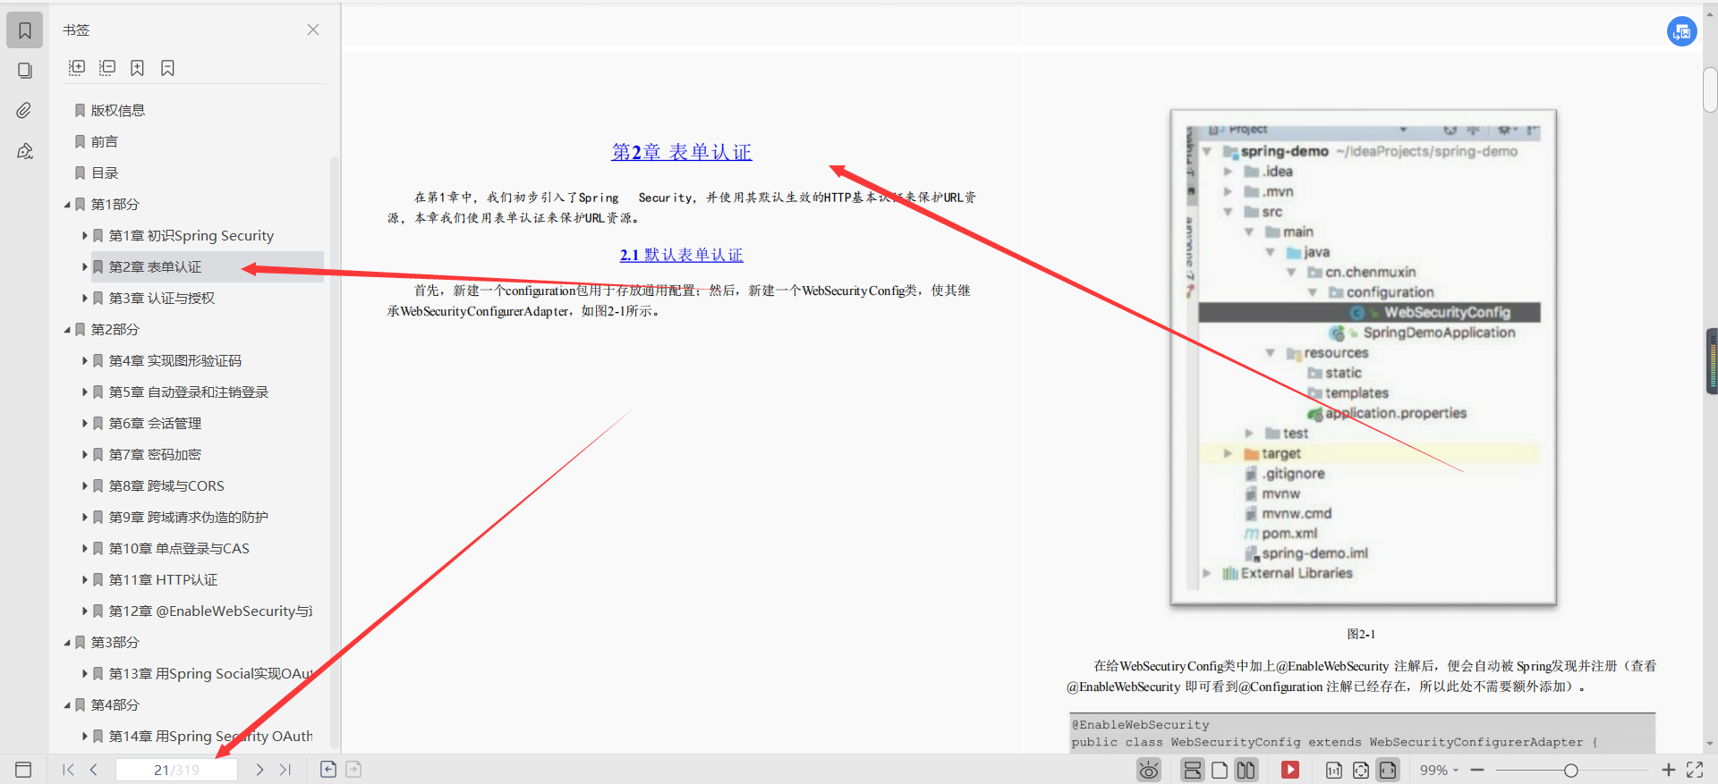Screen dimensions: 1718x784
Task: Select the 第9章 跨域请求伪造的防护 bookmark
Action: [x=188, y=518]
